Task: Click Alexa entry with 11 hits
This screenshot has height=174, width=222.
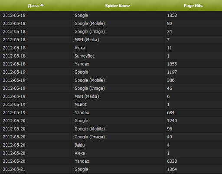Action: pos(80,48)
